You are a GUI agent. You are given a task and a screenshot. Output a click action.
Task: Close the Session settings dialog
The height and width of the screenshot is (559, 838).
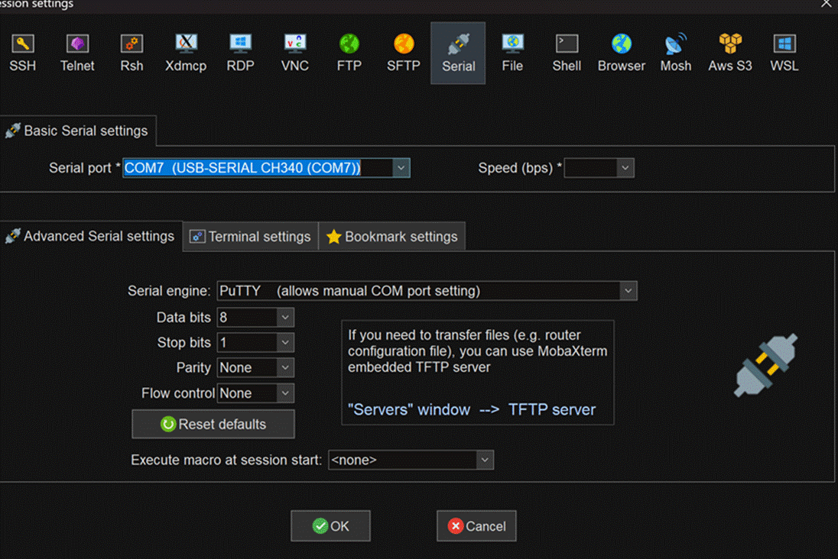[827, 4]
